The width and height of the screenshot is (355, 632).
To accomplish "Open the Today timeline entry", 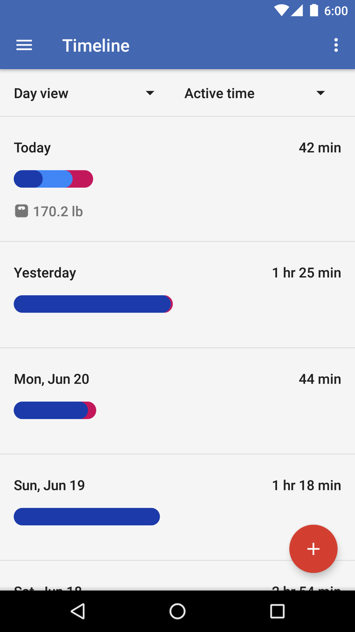I will click(177, 179).
